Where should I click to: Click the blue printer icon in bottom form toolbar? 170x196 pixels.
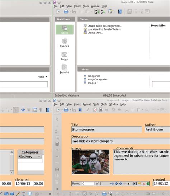pyautogui.click(x=104, y=193)
